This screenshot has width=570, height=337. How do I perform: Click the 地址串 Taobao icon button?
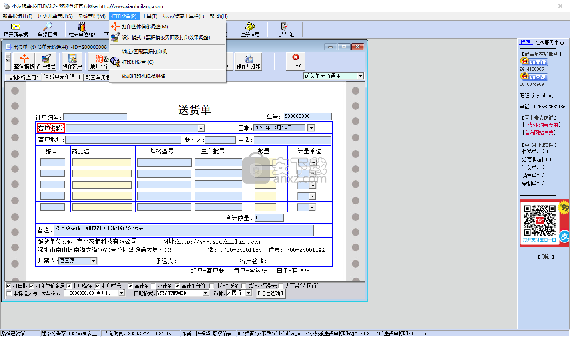coord(99,61)
